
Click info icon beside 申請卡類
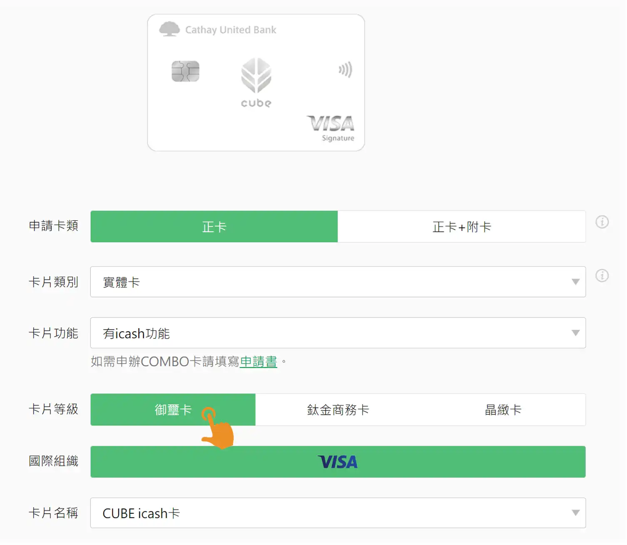pyautogui.click(x=602, y=222)
